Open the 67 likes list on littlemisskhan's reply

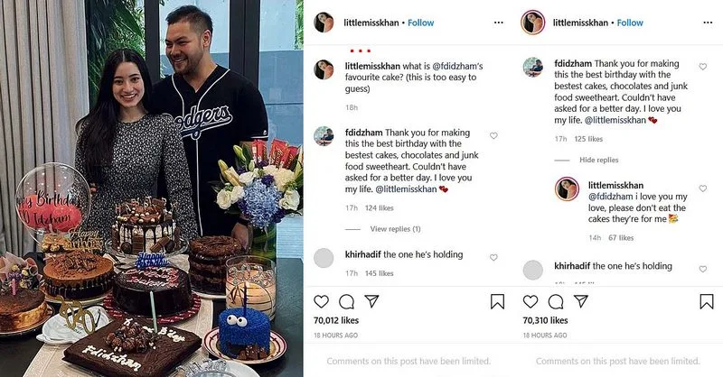620,238
